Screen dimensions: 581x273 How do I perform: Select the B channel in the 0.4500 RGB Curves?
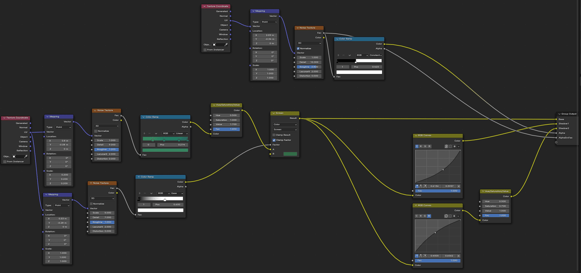click(x=429, y=216)
